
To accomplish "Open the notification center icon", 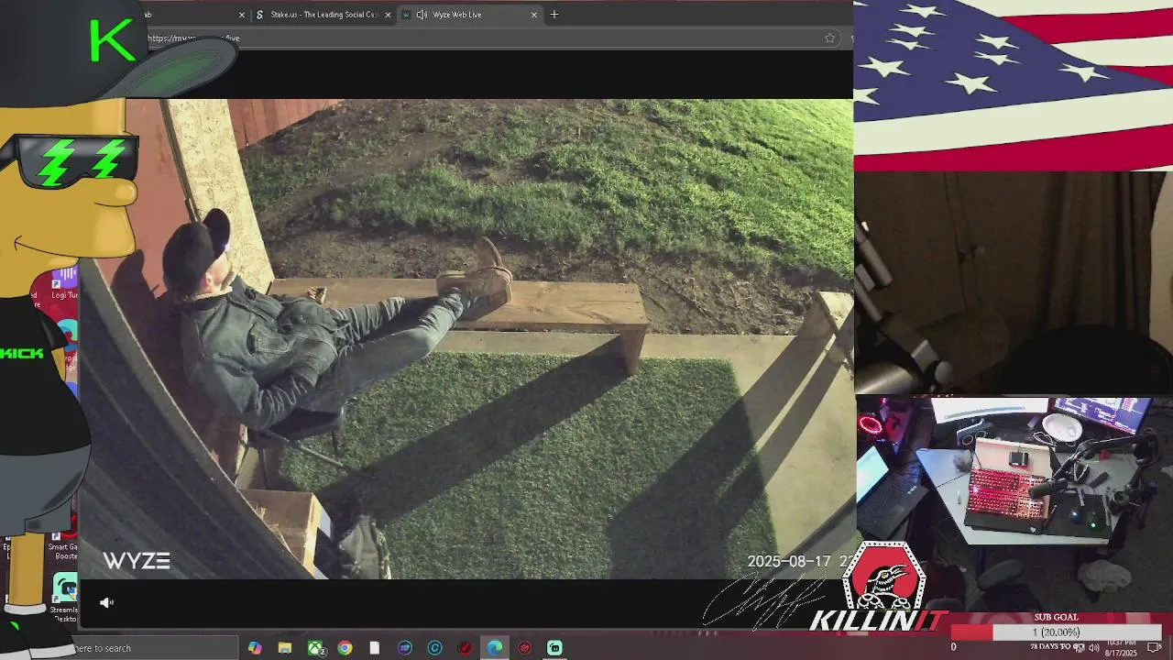I will (x=1154, y=648).
